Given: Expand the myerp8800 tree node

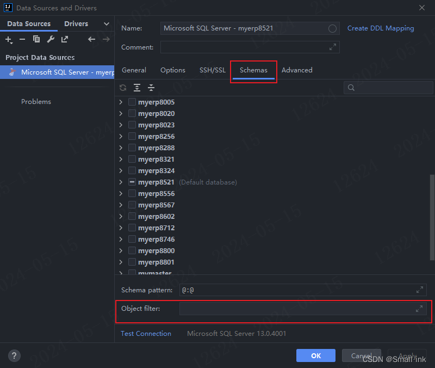Looking at the screenshot, I should click(x=121, y=250).
